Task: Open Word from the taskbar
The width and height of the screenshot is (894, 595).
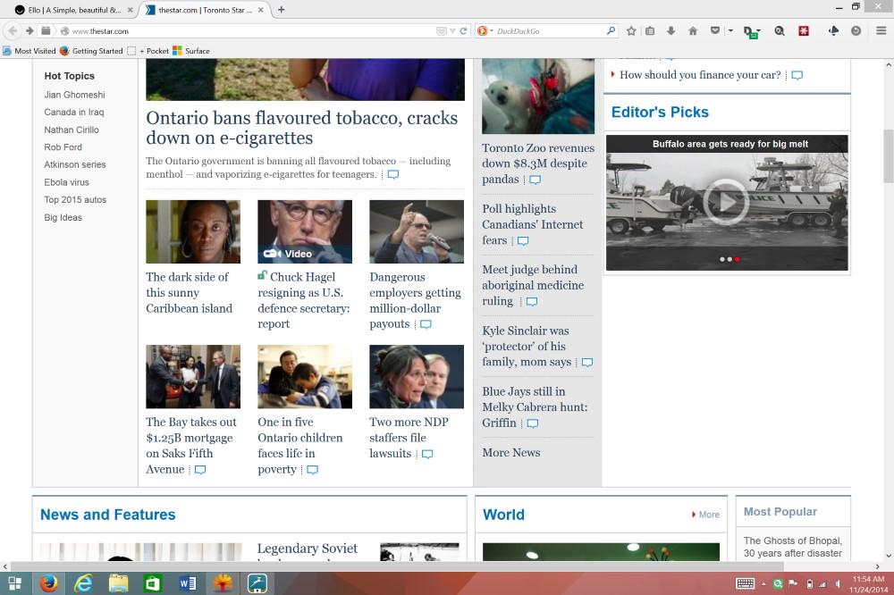Action: (x=188, y=583)
